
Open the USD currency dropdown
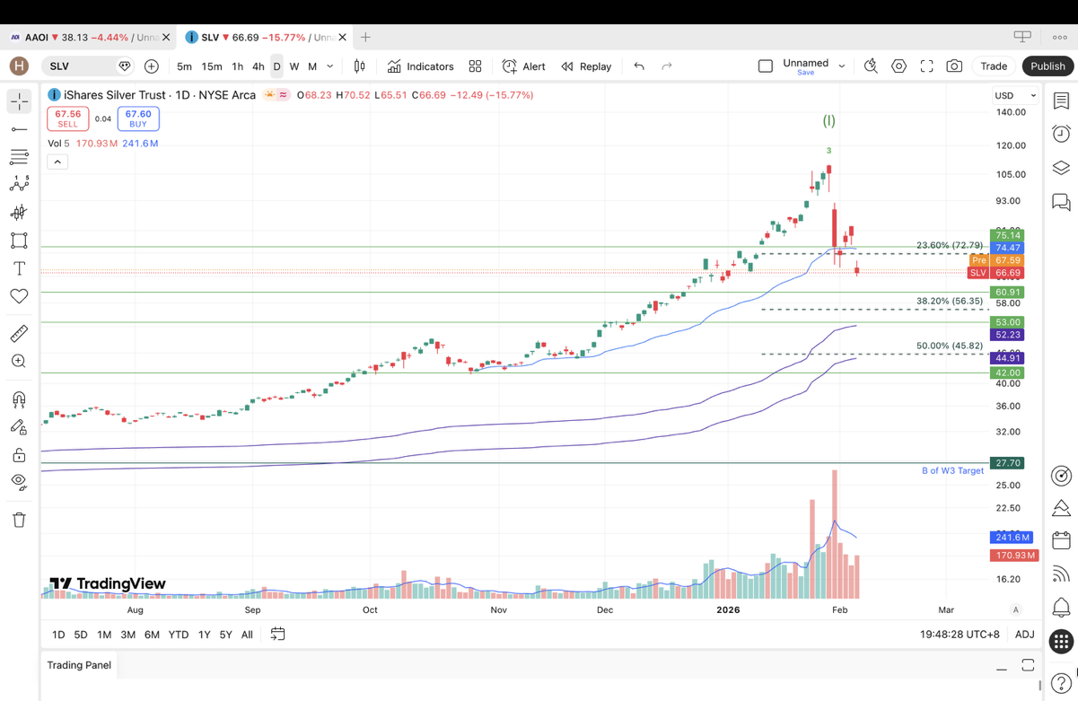[x=1014, y=95]
